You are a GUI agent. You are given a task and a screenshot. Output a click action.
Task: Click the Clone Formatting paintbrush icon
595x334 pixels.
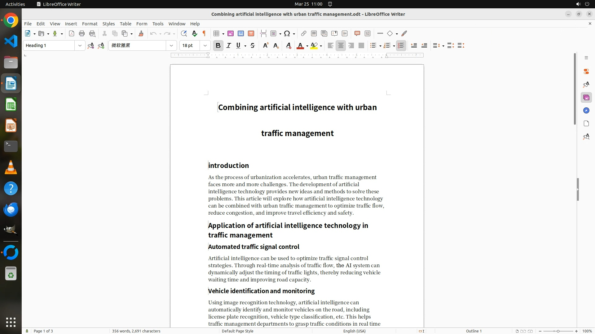click(x=141, y=33)
